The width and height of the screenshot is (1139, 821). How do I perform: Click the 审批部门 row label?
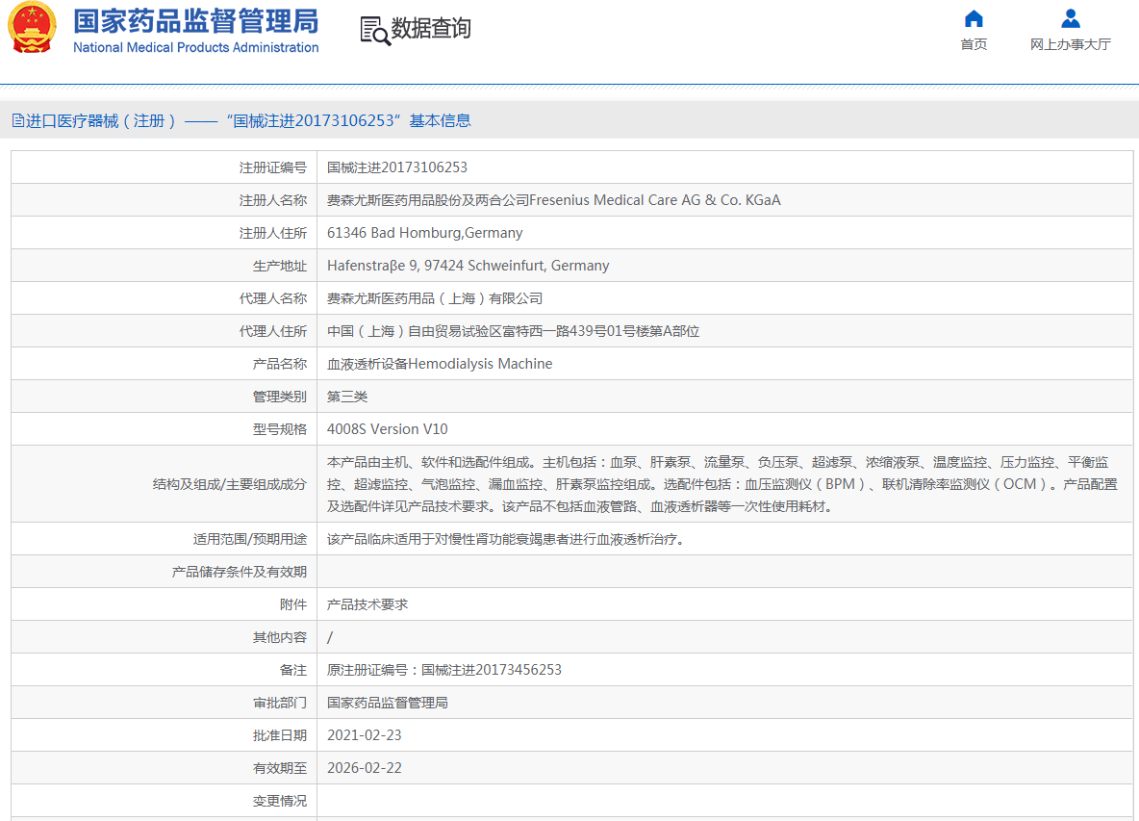(x=280, y=703)
